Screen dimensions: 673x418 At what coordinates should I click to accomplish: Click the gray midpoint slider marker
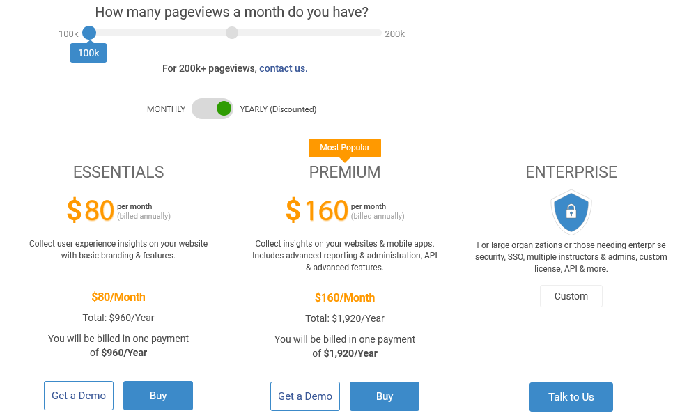pos(232,33)
